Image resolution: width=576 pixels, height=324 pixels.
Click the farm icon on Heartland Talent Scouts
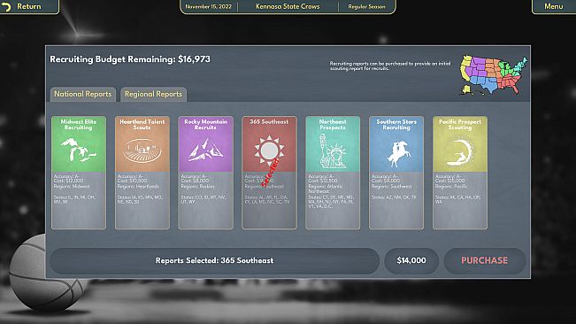point(142,150)
